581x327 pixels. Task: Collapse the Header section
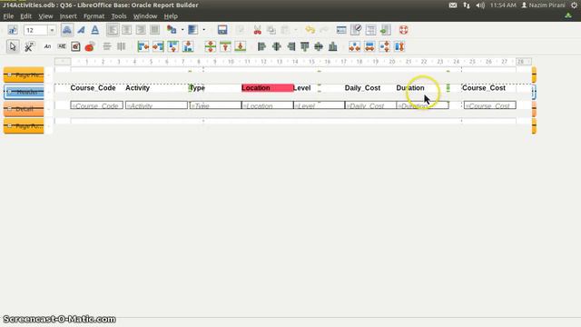pos(9,92)
